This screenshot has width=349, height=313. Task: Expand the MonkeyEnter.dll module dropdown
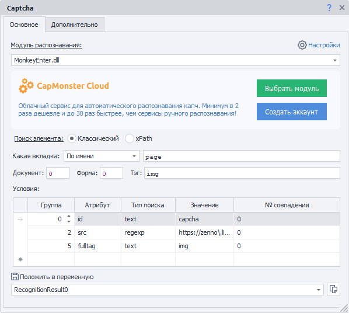tap(335, 60)
